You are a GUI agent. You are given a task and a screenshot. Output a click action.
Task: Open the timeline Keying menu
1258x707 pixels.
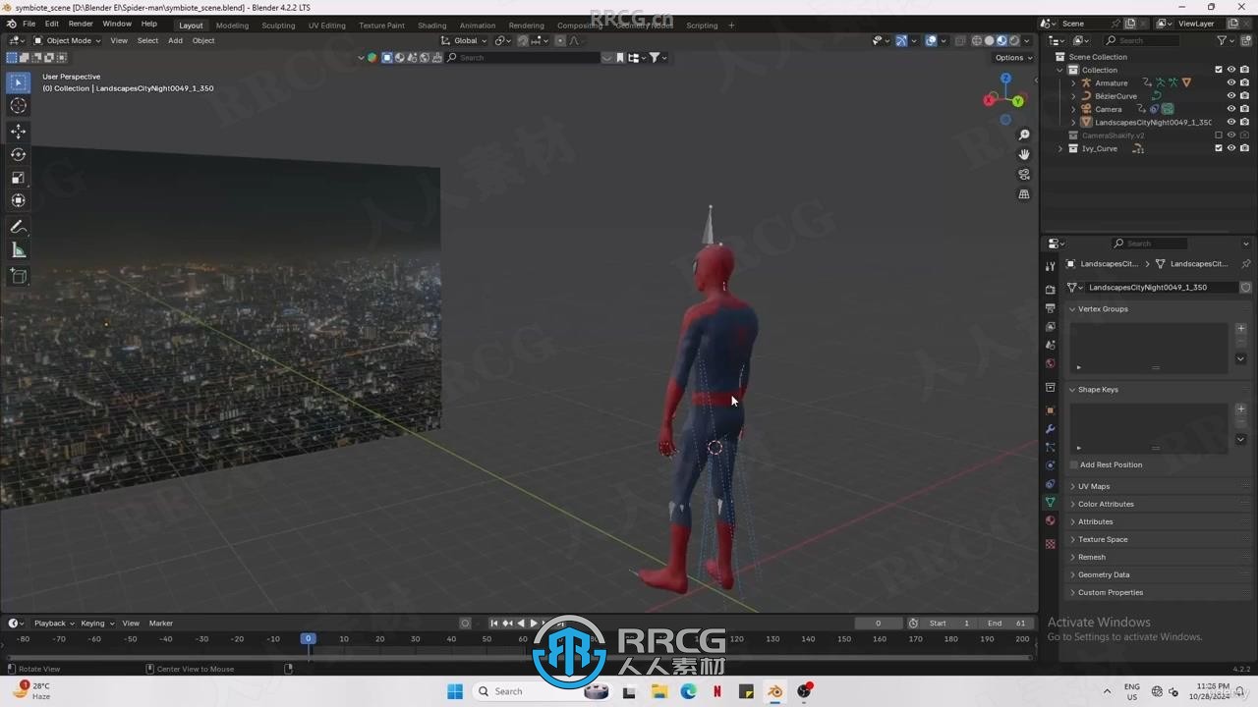pyautogui.click(x=96, y=623)
